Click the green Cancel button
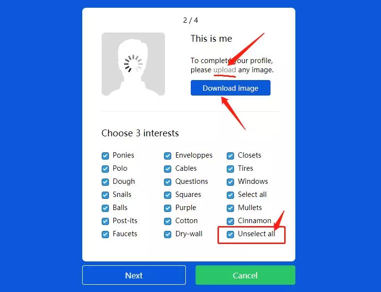The image size is (381, 292). click(x=245, y=275)
